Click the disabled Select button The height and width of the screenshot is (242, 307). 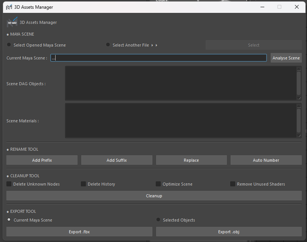[254, 45]
